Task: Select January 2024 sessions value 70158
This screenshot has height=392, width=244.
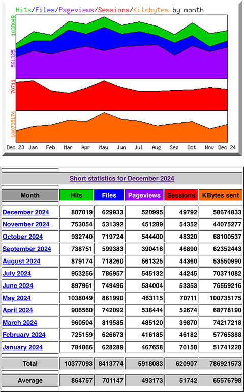Action: pyautogui.click(x=187, y=347)
